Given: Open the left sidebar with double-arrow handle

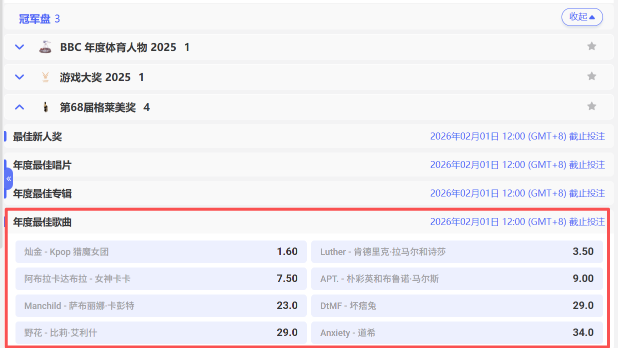Looking at the screenshot, I should coord(8,178).
